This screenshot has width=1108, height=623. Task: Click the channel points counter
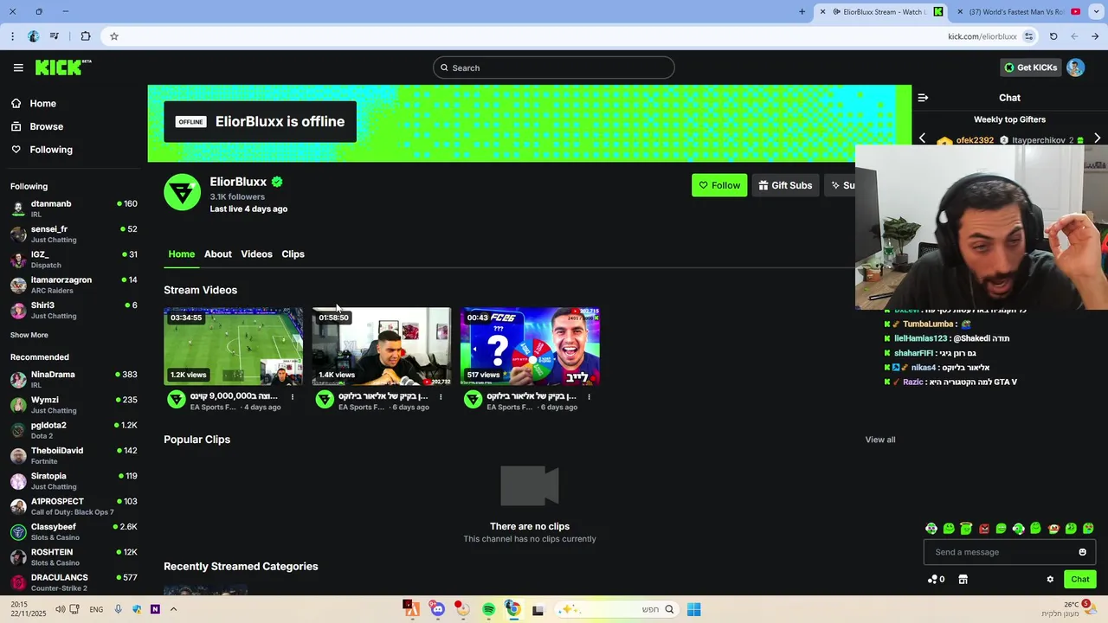pyautogui.click(x=936, y=579)
